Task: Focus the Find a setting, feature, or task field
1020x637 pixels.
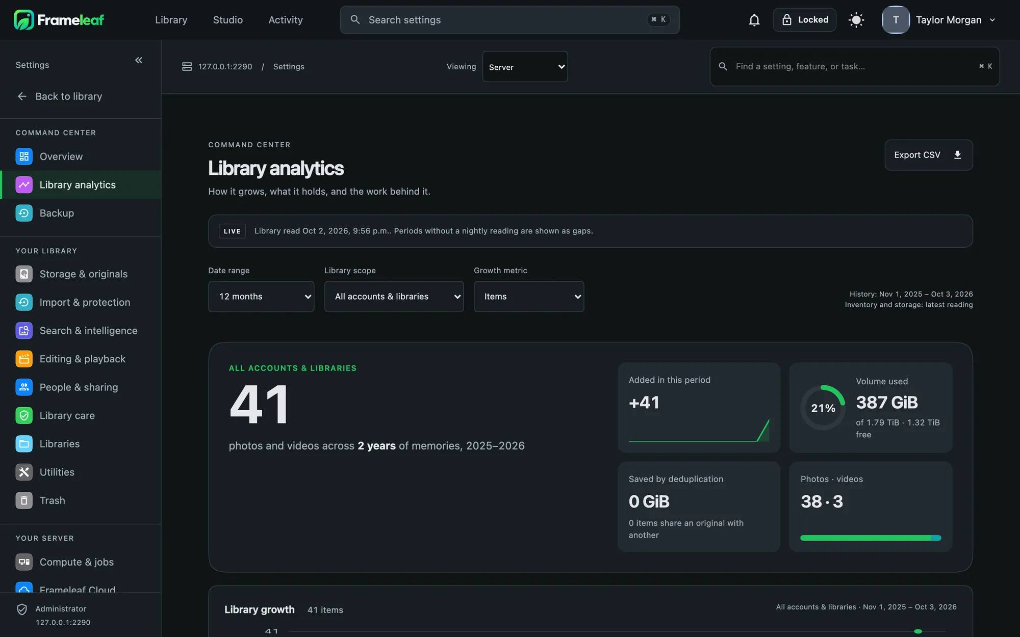Action: (x=854, y=67)
